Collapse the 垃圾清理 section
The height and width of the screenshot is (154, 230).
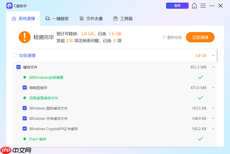coord(213,56)
